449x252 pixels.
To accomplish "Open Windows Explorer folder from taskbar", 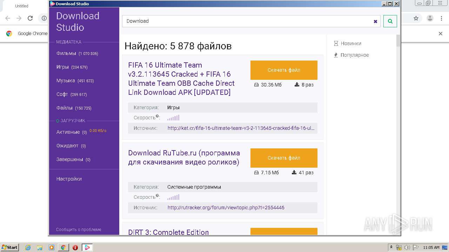I will pyautogui.click(x=40, y=247).
